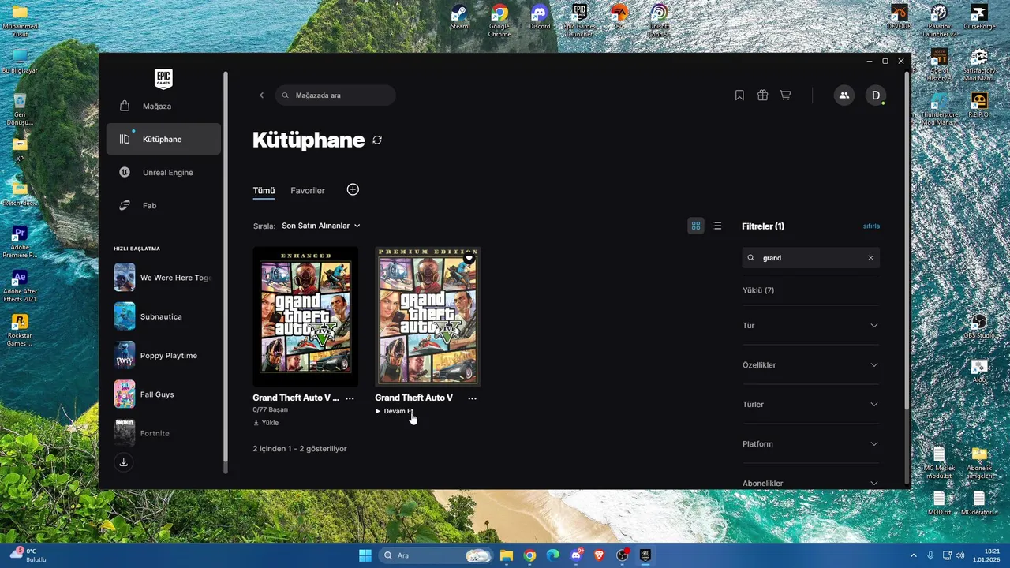Launch Fall Guys from quick launch
This screenshot has height=568, width=1010.
163,394
